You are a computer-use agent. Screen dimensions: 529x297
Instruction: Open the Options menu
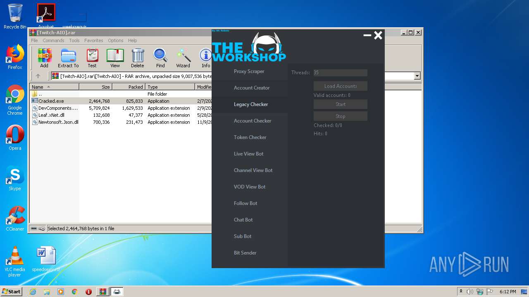(116, 40)
